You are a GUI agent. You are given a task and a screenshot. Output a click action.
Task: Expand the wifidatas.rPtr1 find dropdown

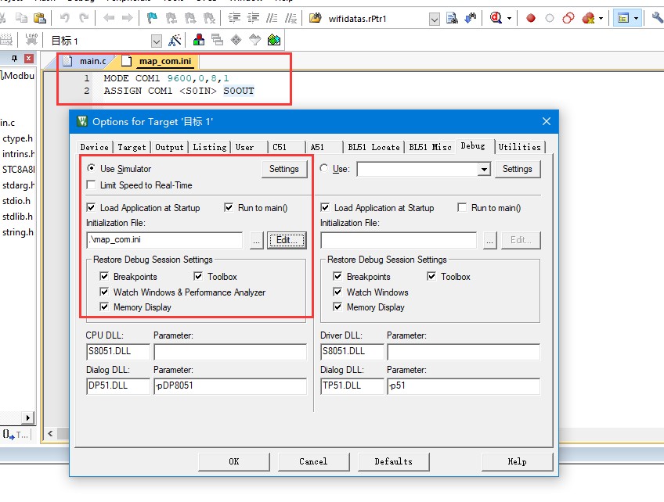pyautogui.click(x=434, y=19)
